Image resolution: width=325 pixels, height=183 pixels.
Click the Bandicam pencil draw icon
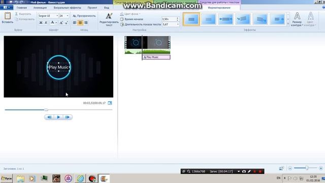249,171
